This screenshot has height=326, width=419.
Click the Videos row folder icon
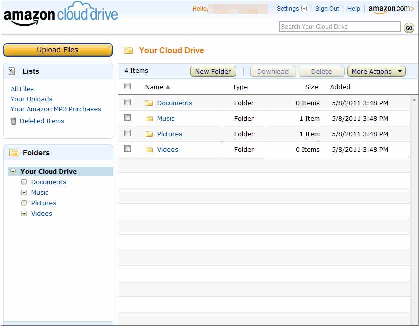(x=149, y=150)
